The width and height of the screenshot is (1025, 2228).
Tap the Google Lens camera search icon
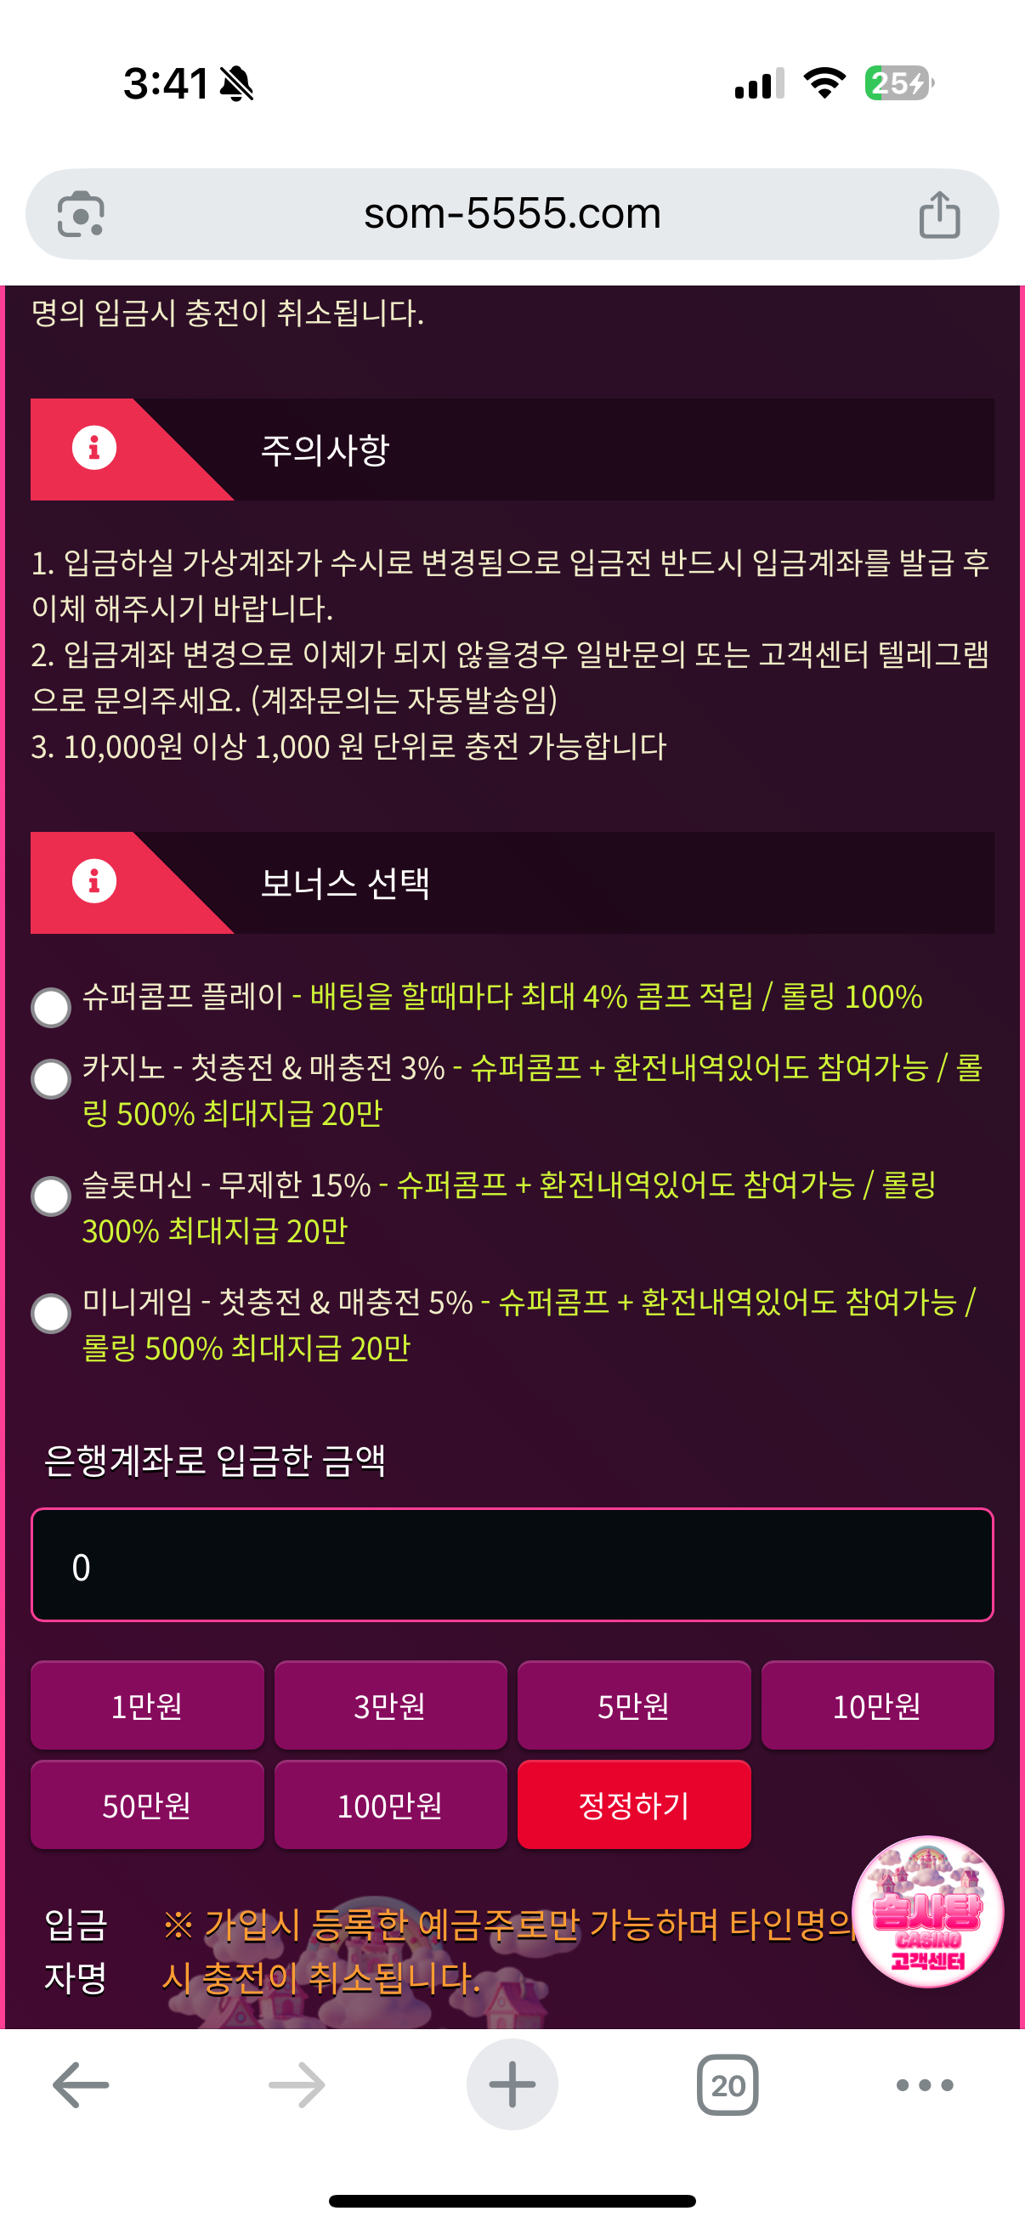coord(81,213)
